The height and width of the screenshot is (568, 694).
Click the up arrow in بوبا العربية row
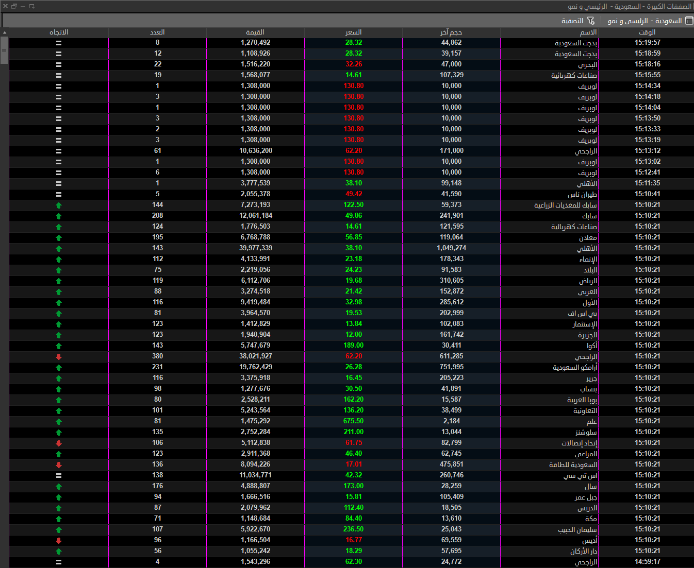pyautogui.click(x=59, y=400)
